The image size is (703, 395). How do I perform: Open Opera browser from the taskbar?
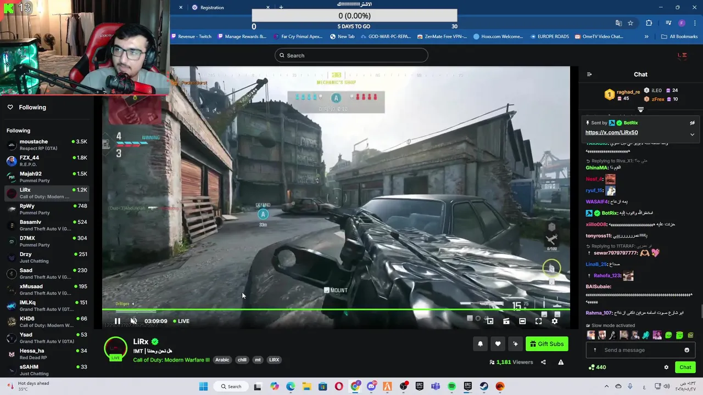tap(339, 386)
